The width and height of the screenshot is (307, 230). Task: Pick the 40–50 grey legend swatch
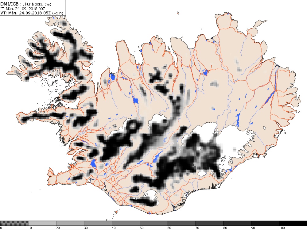tap(126, 223)
